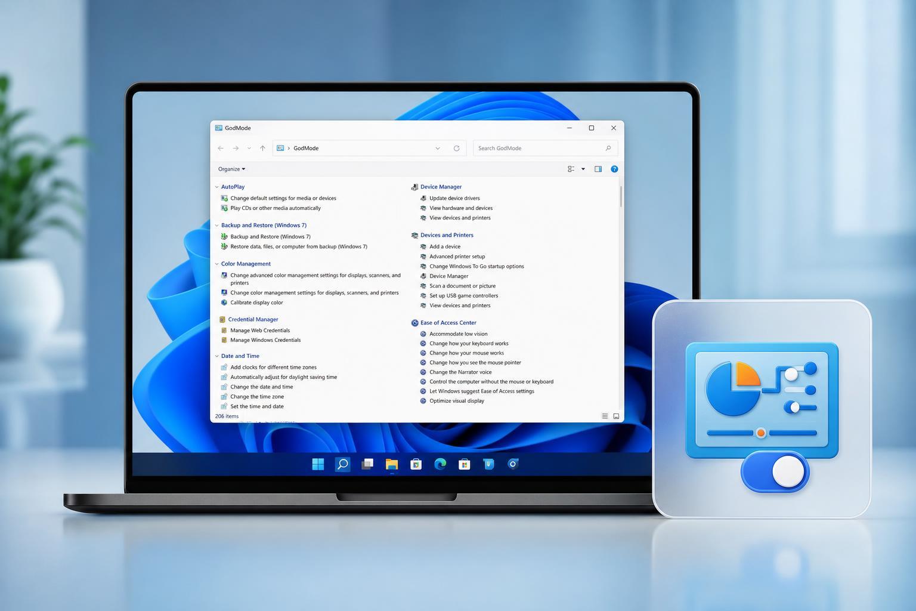The width and height of the screenshot is (916, 611).
Task: Open Play CDs or other media automatically
Action: [276, 208]
